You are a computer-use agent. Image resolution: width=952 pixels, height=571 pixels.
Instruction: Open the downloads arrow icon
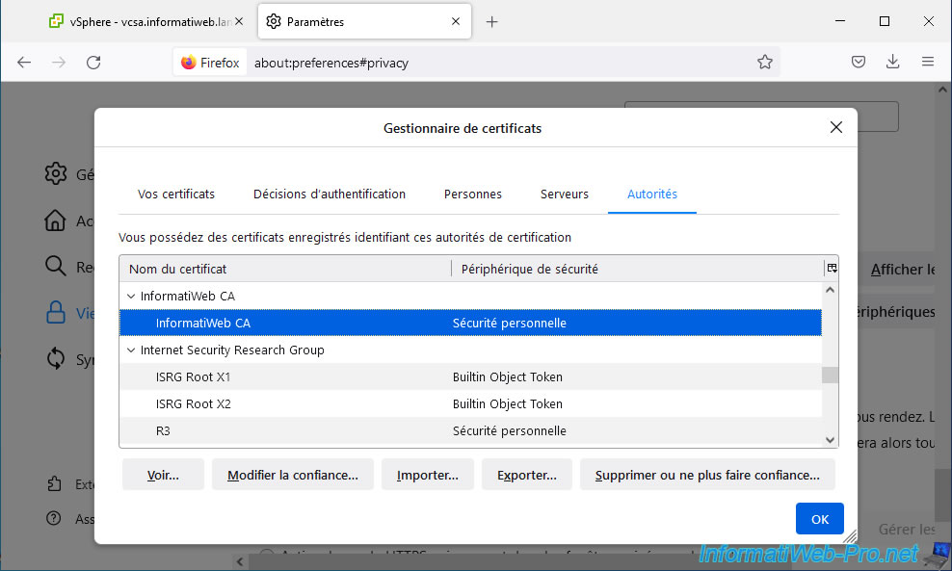(892, 63)
